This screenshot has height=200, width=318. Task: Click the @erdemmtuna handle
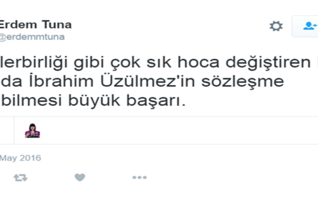click(x=32, y=37)
